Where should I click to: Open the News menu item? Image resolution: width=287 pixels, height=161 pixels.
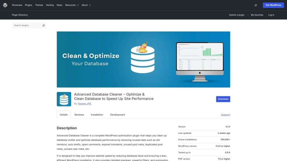tap(59, 5)
